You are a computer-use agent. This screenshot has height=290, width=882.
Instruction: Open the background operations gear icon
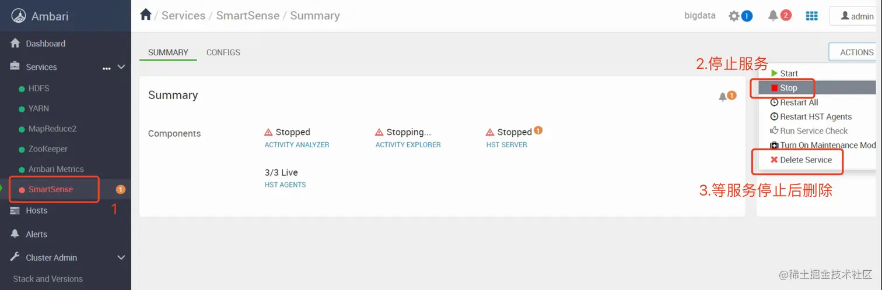point(734,16)
